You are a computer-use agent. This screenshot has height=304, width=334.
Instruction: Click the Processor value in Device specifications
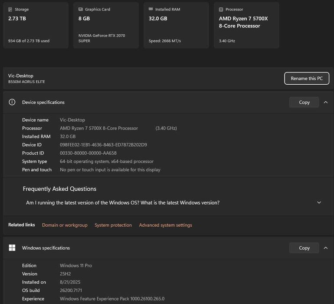99,128
